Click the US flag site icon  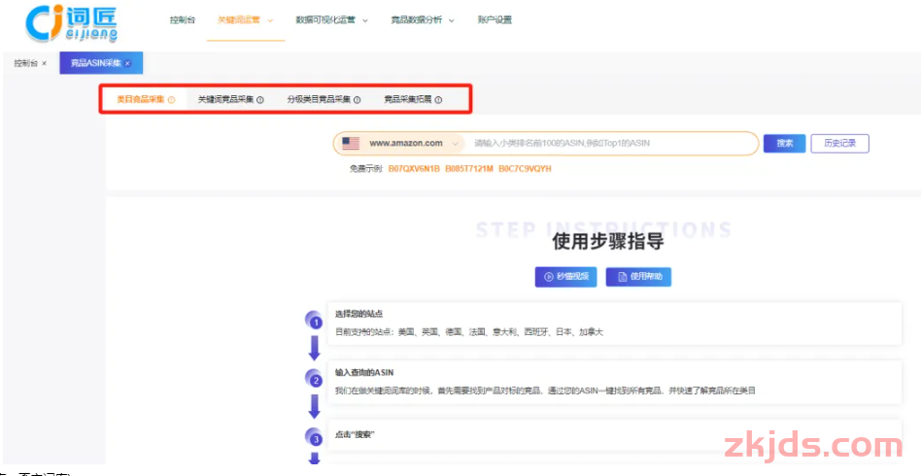coord(351,143)
